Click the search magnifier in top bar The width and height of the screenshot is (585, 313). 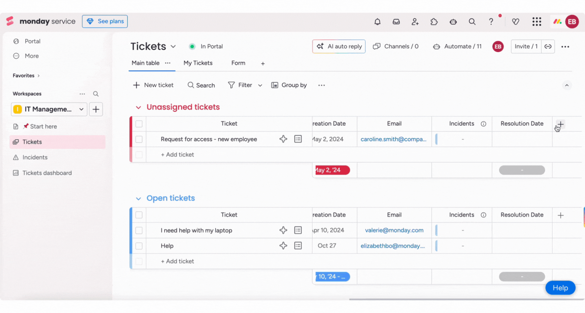click(472, 22)
